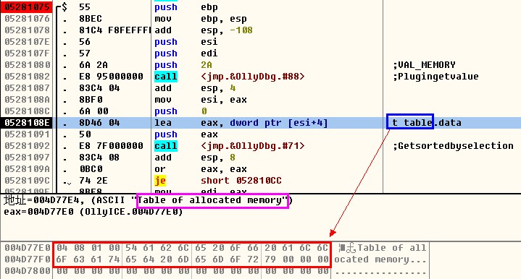Viewport: 521px width, 279px height.
Task: Select address 05281078 row
Action: coord(27,30)
